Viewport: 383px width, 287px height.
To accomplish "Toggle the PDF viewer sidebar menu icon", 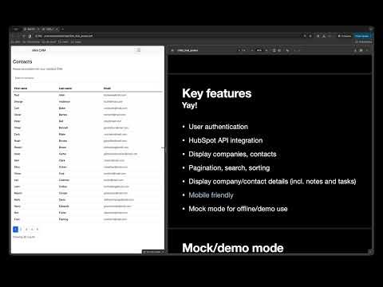I will point(172,50).
